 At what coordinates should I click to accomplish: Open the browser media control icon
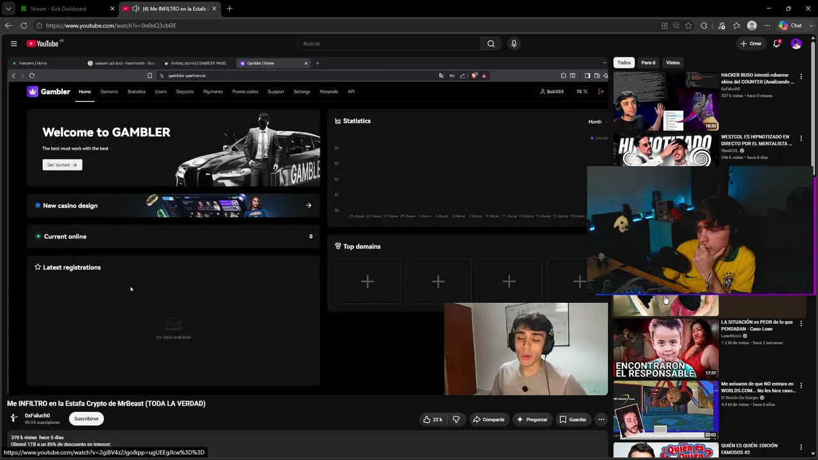coord(722,26)
